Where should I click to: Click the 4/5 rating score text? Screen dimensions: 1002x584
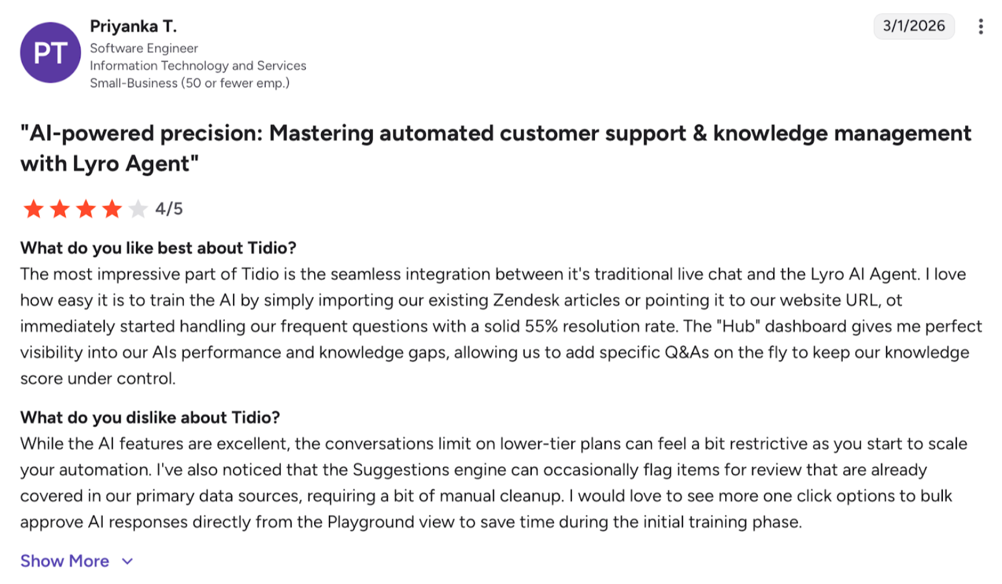click(169, 209)
